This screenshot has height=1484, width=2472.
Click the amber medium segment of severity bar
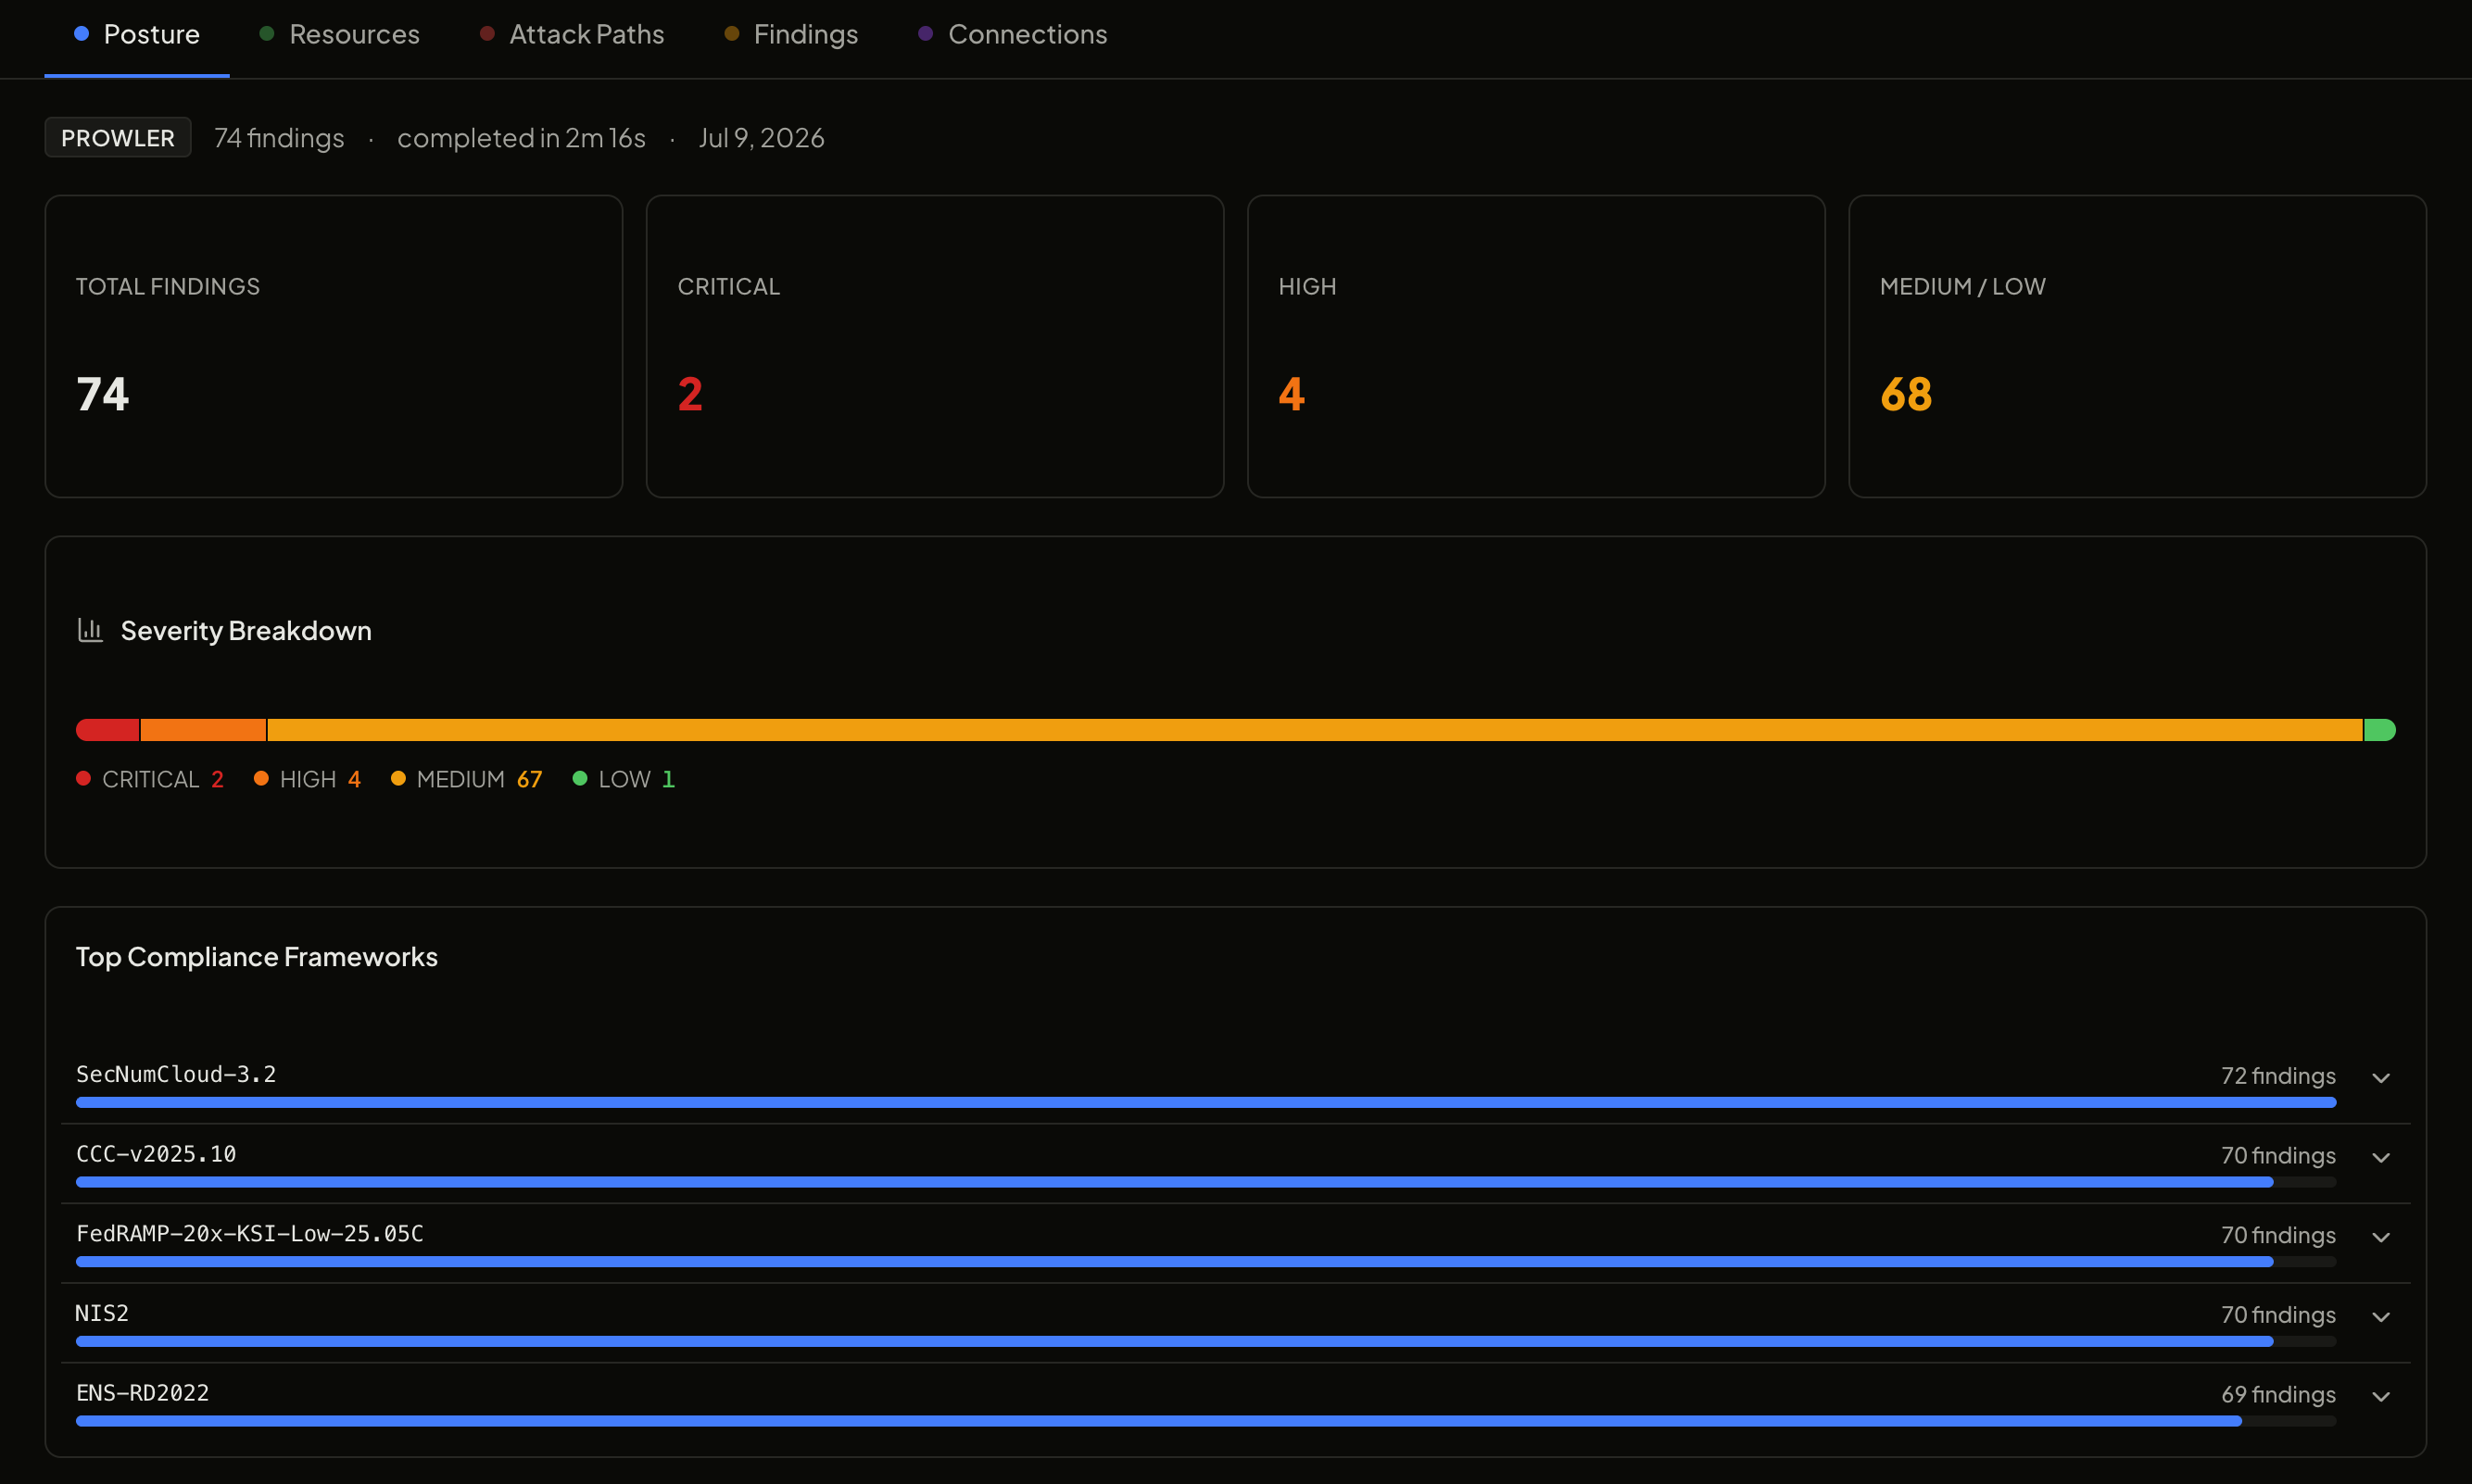(x=1315, y=730)
